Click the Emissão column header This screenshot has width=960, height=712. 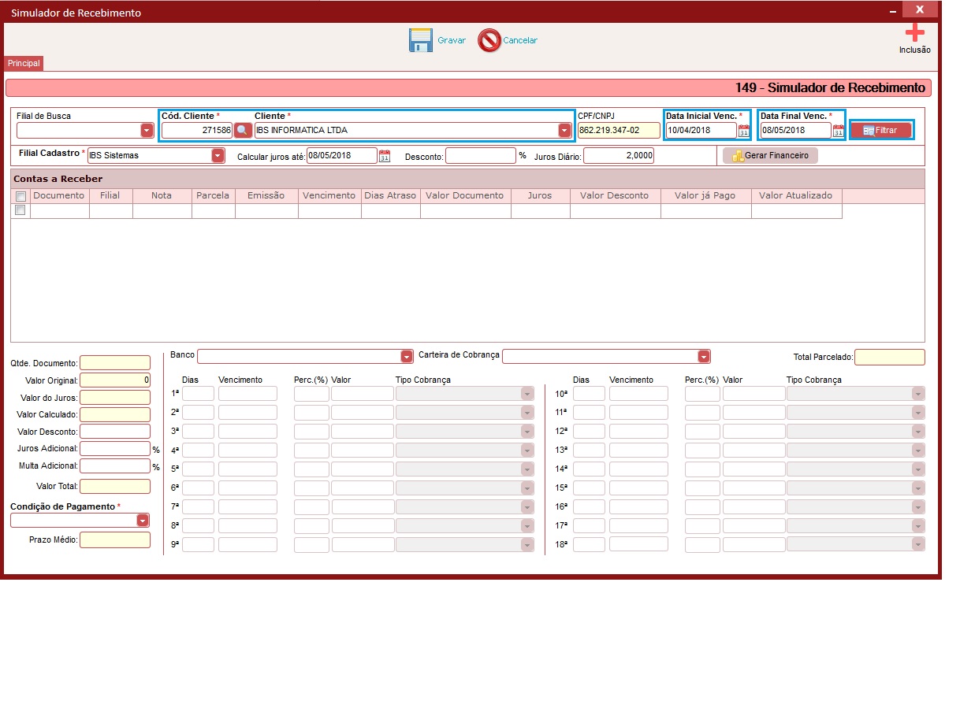(x=266, y=195)
